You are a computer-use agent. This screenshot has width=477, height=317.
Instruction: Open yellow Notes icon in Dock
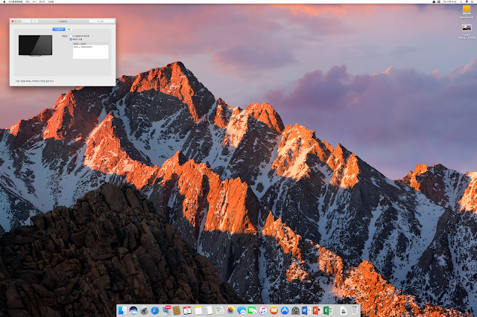(x=198, y=310)
